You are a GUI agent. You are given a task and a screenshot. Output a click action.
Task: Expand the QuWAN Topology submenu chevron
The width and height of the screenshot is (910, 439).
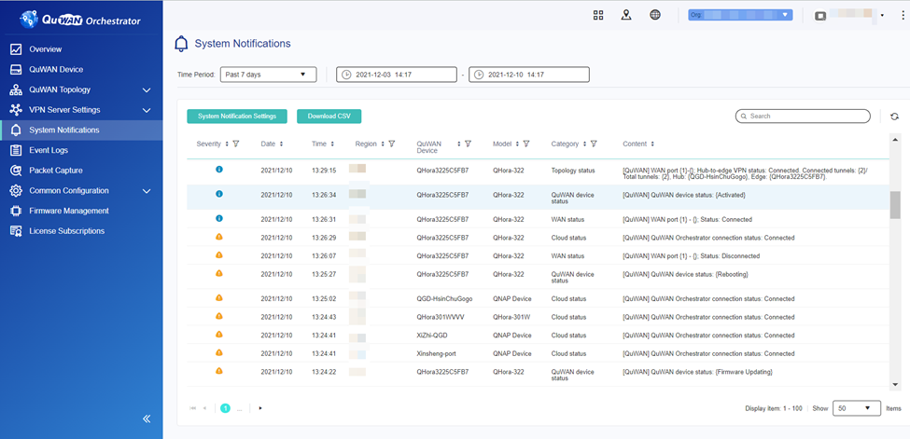point(147,89)
